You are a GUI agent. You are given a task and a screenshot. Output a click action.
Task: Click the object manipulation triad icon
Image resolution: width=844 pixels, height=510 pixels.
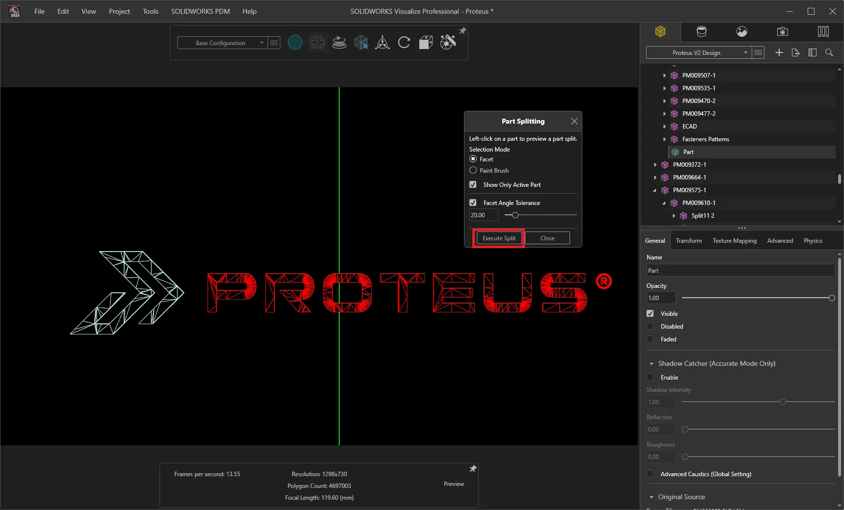382,43
